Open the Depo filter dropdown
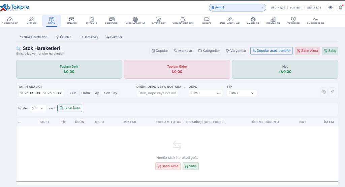The image size is (345, 187). 205,93
